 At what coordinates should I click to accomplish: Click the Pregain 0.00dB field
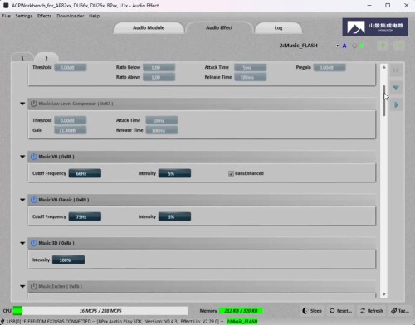pyautogui.click(x=330, y=67)
